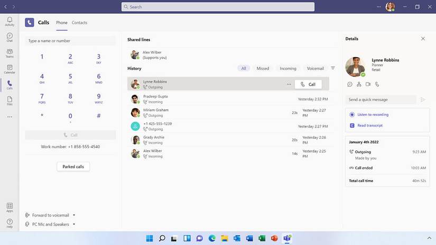
Task: Switch to the Contacts tab
Action: click(x=79, y=23)
